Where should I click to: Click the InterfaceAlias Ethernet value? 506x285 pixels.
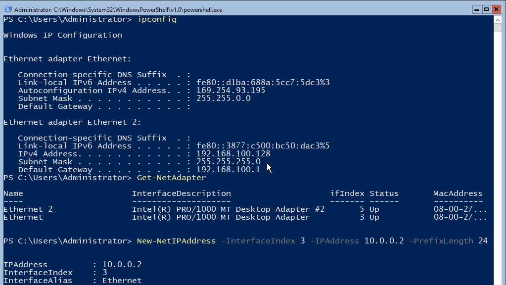[122, 281]
